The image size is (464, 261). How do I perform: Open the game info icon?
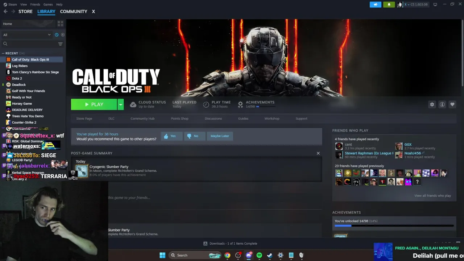442,104
